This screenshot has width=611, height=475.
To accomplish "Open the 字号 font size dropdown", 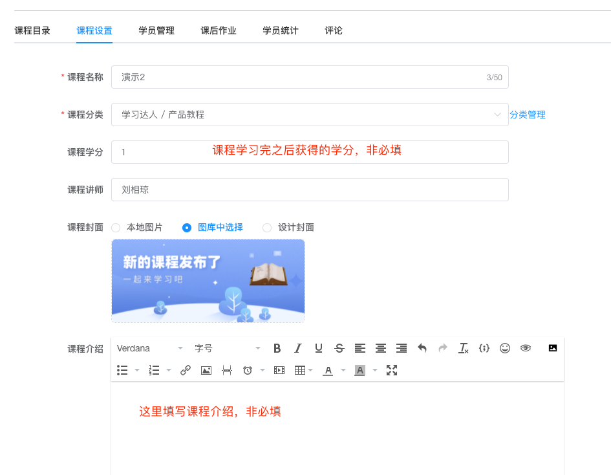I will [228, 348].
